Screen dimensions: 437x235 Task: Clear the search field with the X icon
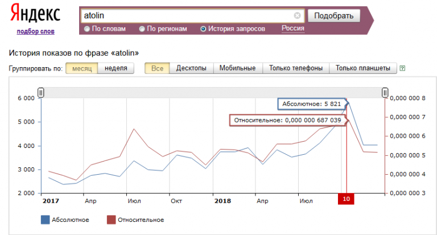pos(297,16)
